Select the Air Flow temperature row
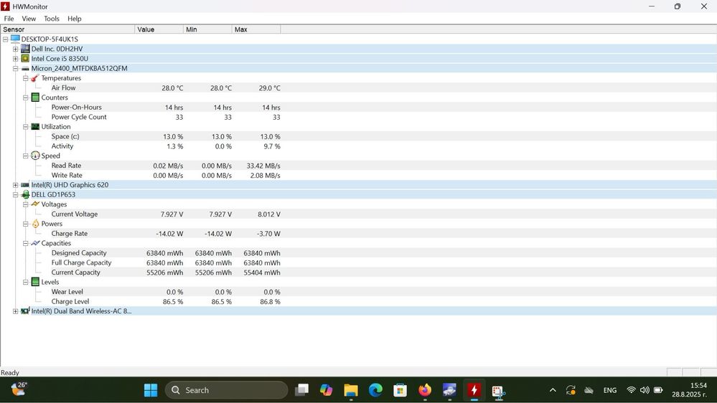This screenshot has height=403, width=717. 359,87
